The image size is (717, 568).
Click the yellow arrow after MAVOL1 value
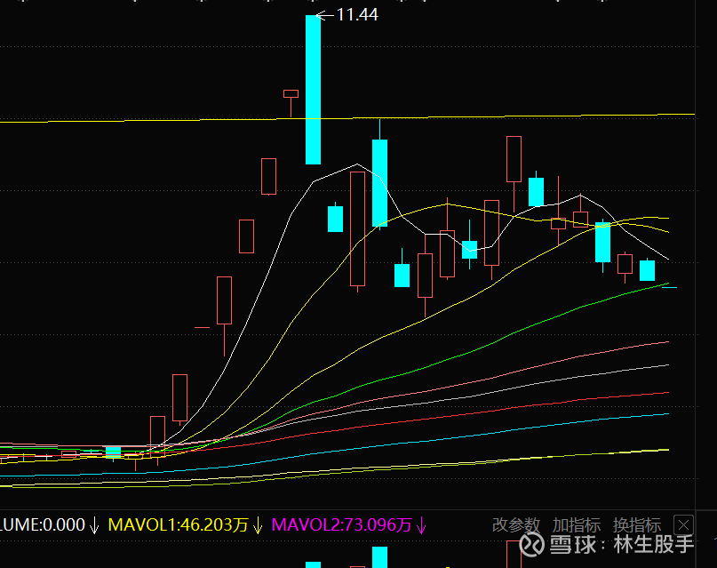point(258,525)
